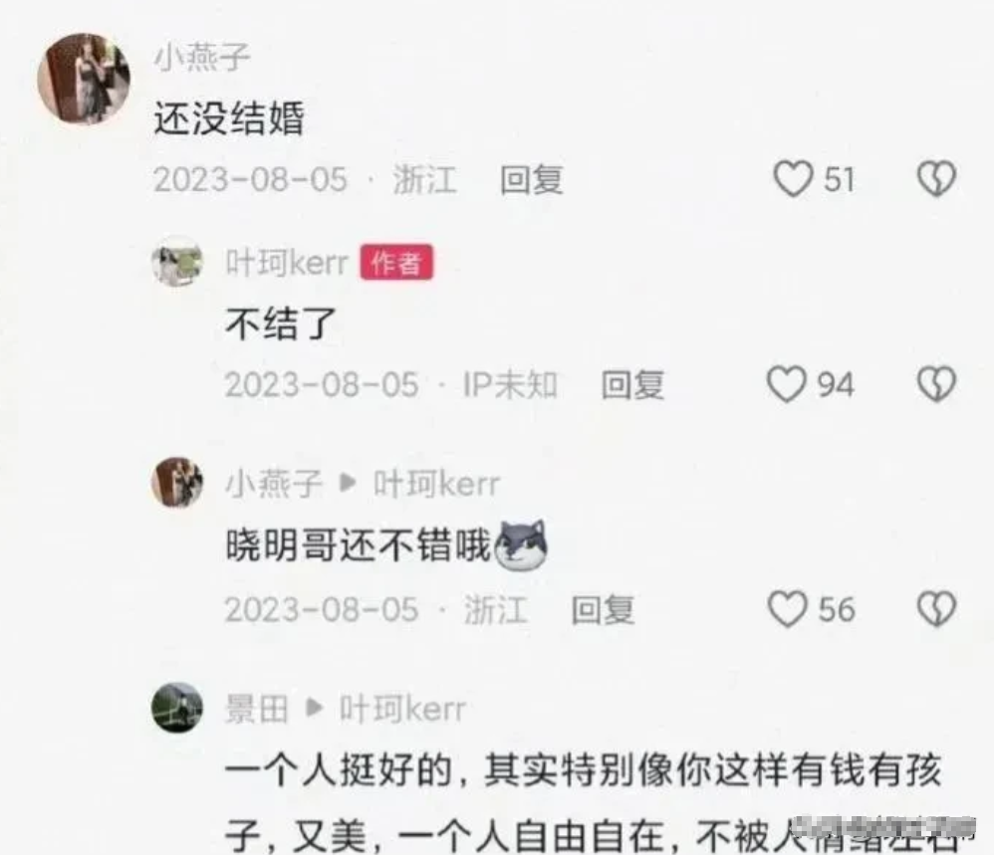Tap broken heart on 不结了 reply
994x855 pixels.
click(x=937, y=384)
